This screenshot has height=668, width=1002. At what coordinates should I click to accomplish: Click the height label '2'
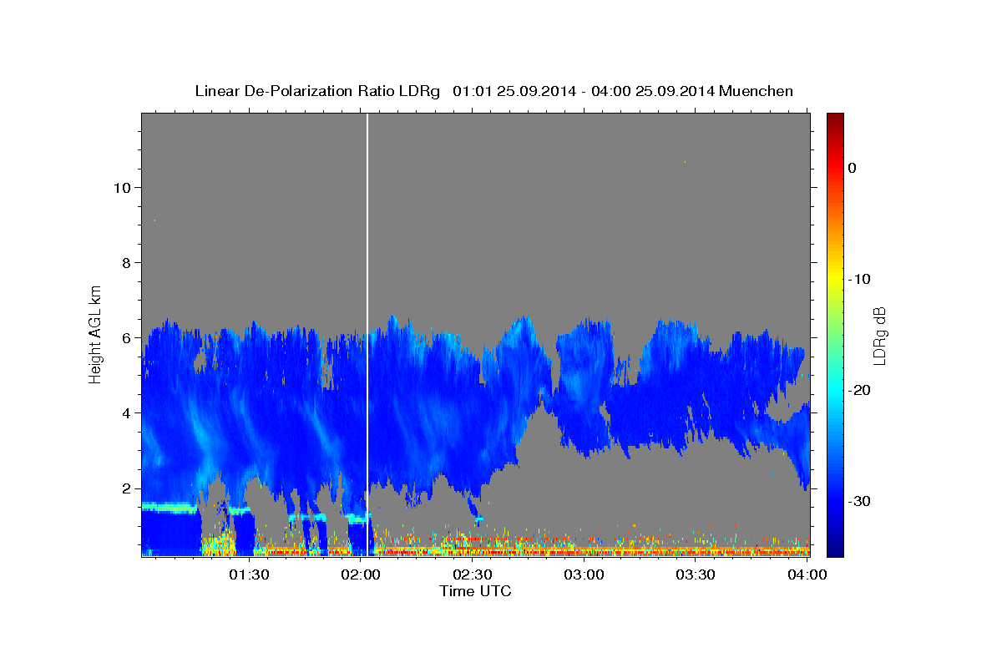[x=127, y=488]
